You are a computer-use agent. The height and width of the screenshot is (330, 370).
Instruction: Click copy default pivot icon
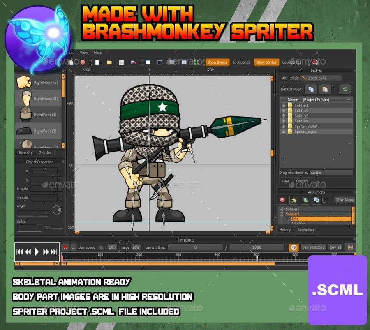pyautogui.click(x=311, y=89)
